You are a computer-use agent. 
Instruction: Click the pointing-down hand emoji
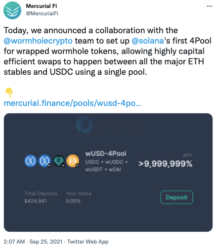[9, 93]
